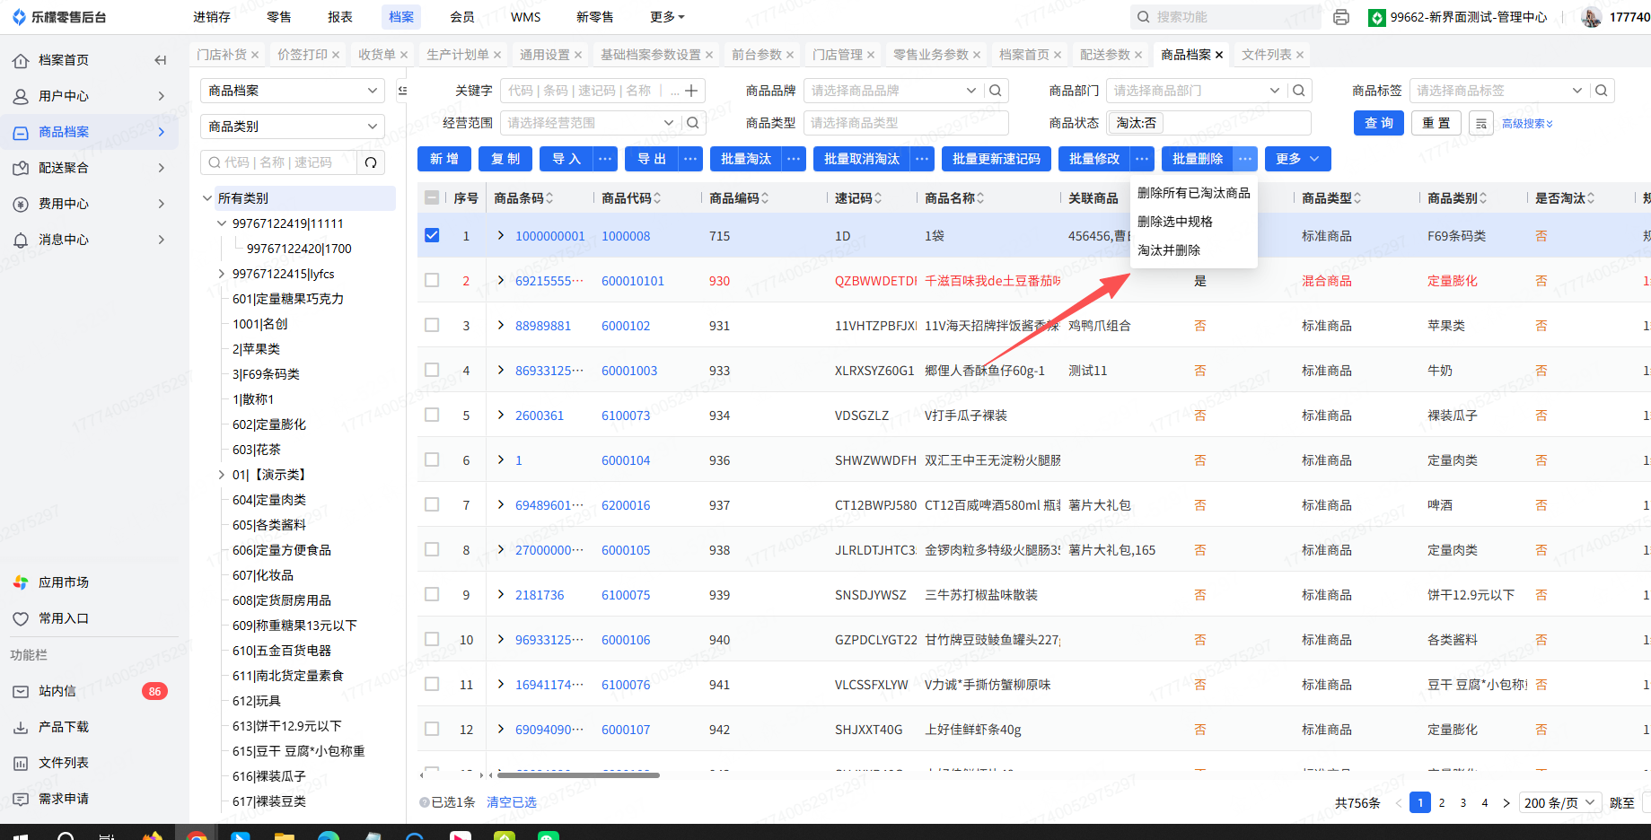Expand the 99767122415|lyfcs tree node

[x=222, y=274]
